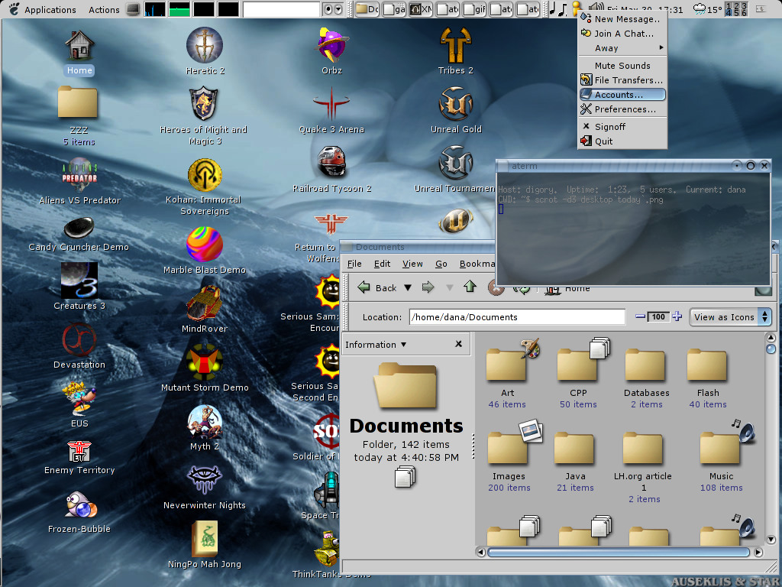
Task: Open the File menu in Documents window
Action: [354, 264]
